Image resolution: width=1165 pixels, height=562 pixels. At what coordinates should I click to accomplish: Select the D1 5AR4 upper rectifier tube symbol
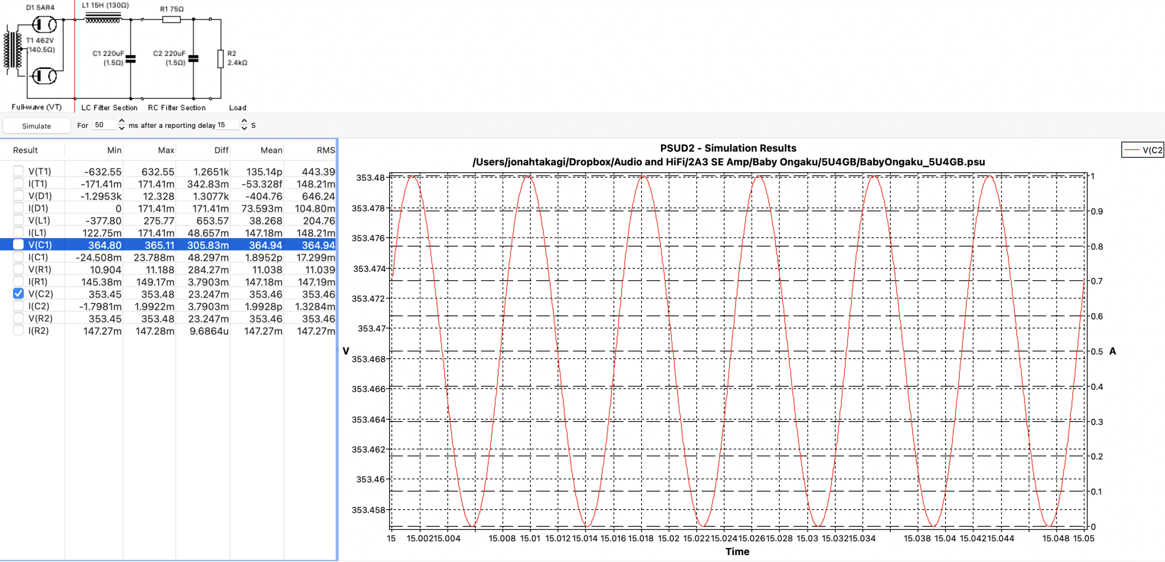point(44,24)
